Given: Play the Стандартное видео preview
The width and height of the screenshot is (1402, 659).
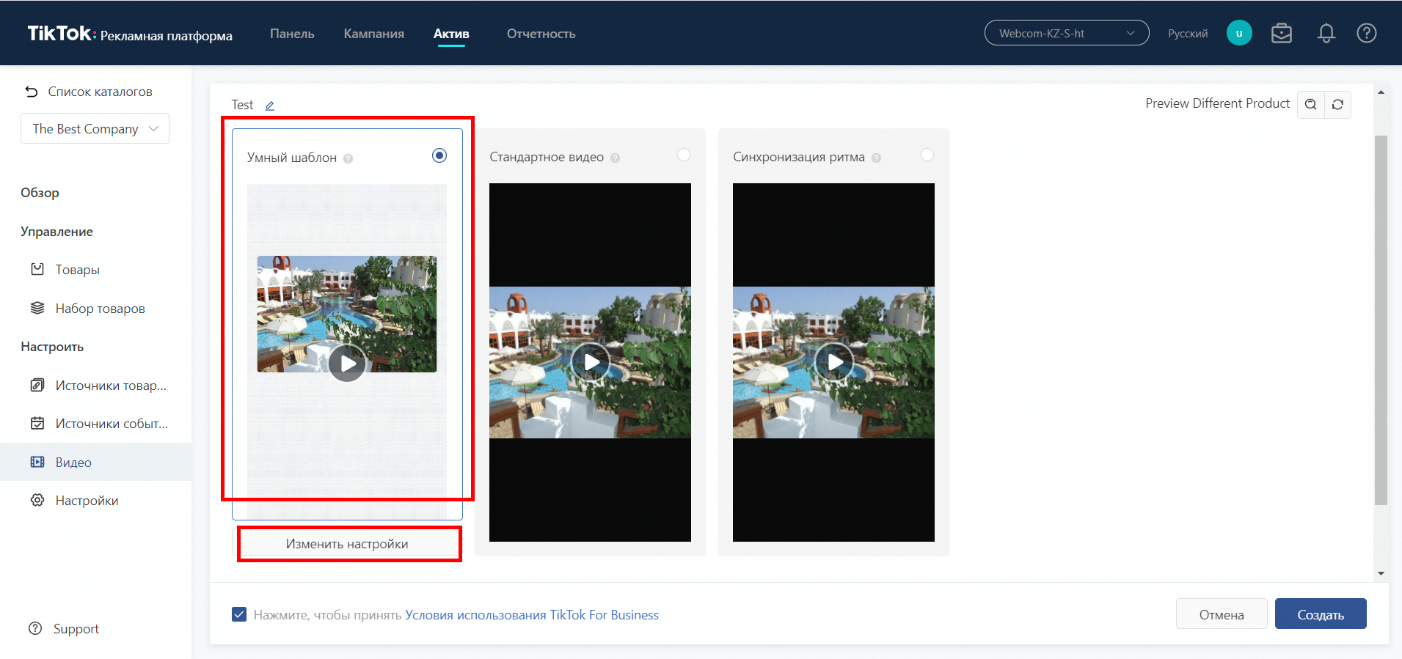Looking at the screenshot, I should click(x=591, y=362).
